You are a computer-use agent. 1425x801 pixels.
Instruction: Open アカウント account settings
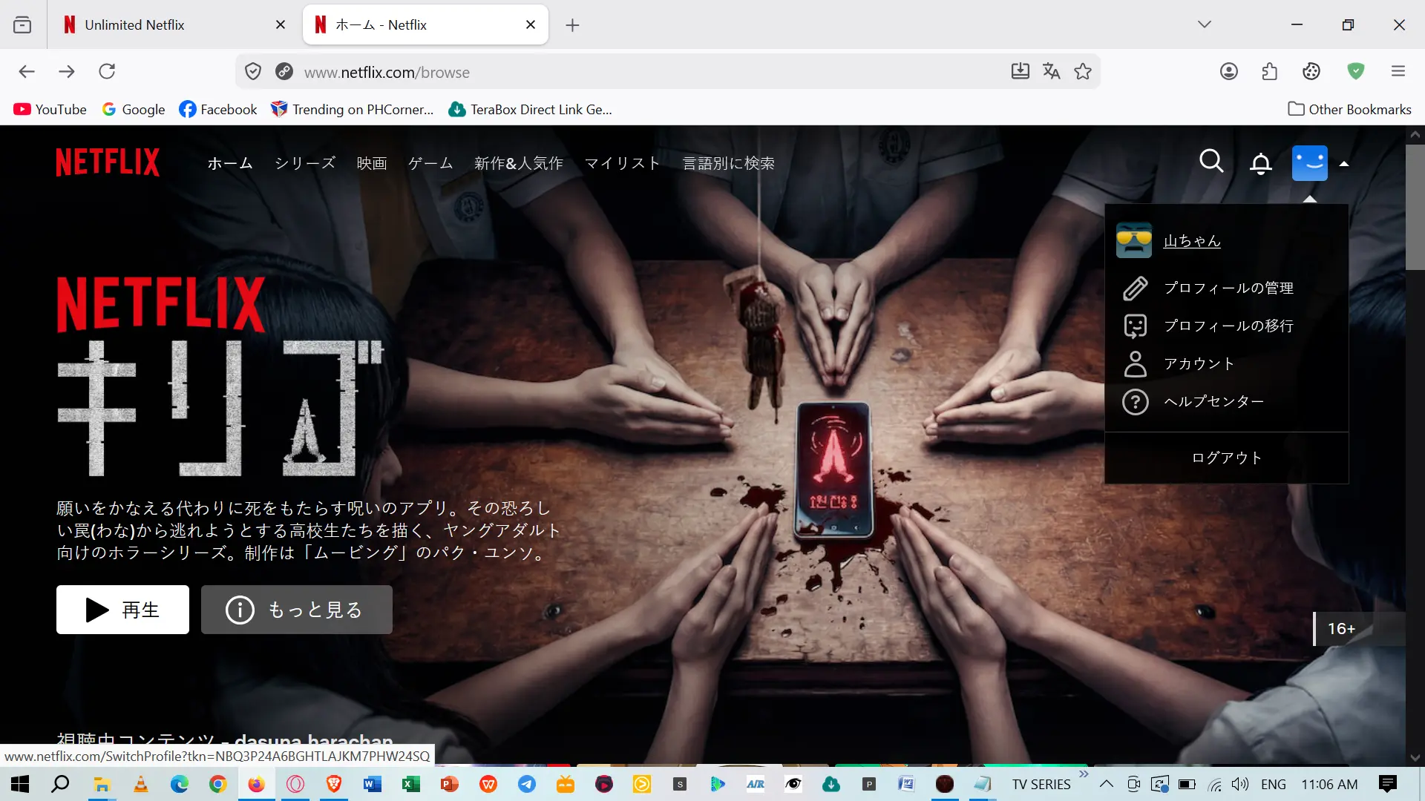[x=1199, y=363]
